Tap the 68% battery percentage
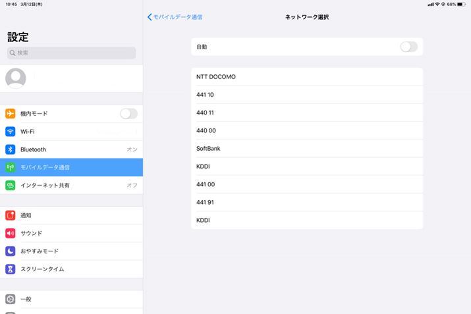Viewport: 471px width, 314px height. pos(451,4)
